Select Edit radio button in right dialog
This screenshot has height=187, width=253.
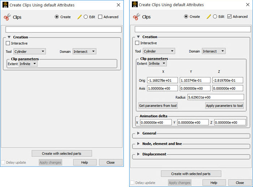(x=215, y=17)
